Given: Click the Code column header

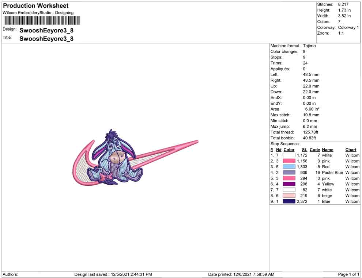Looking at the screenshot, I should pyautogui.click(x=315, y=150).
